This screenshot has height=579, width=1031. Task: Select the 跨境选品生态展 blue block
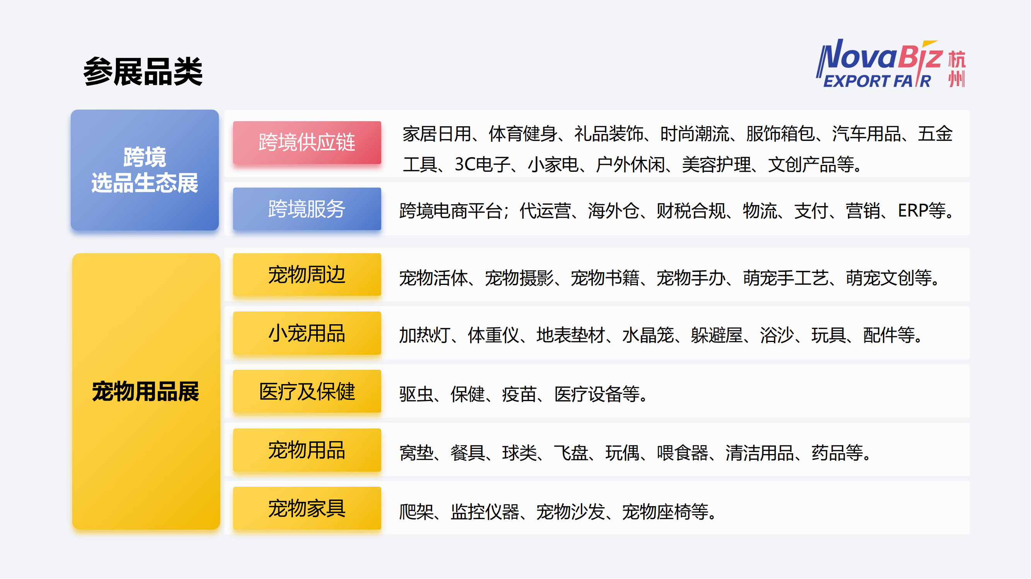[x=145, y=170]
